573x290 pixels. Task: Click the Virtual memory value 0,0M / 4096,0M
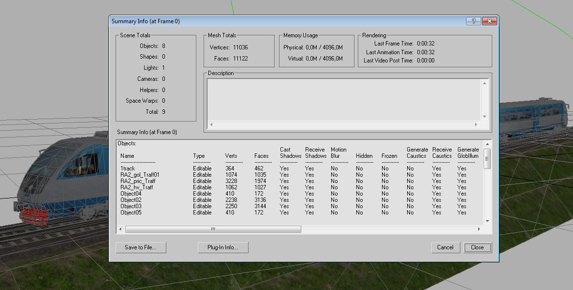tap(324, 59)
